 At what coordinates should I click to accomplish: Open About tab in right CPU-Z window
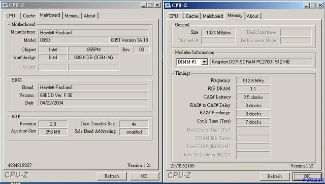point(252,16)
